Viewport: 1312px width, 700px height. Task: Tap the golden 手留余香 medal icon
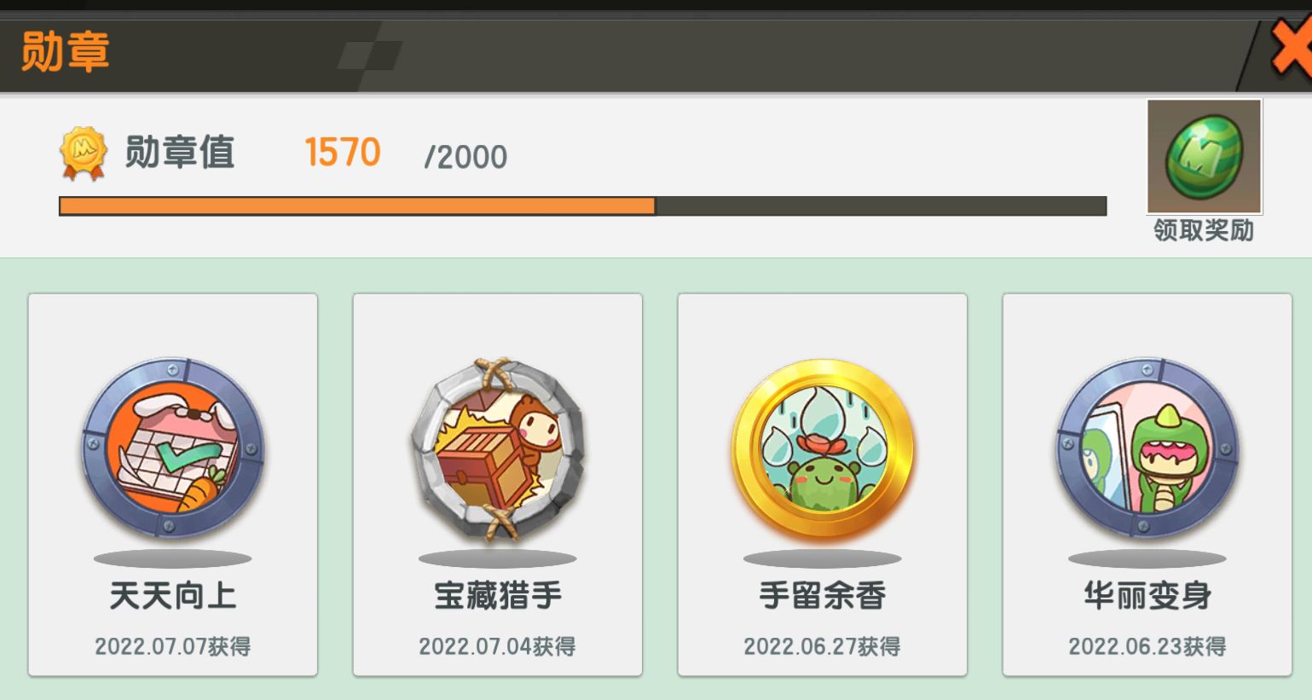(x=823, y=448)
